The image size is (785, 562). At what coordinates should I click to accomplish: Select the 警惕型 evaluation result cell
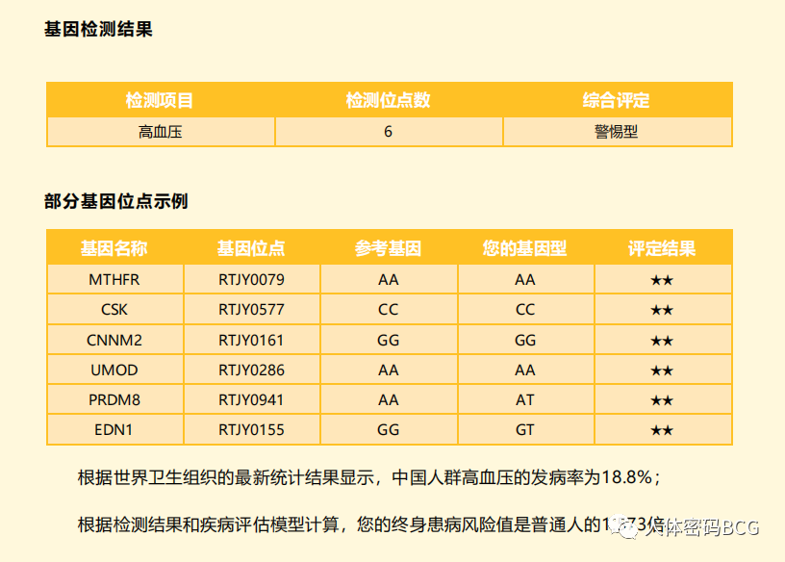coord(617,131)
